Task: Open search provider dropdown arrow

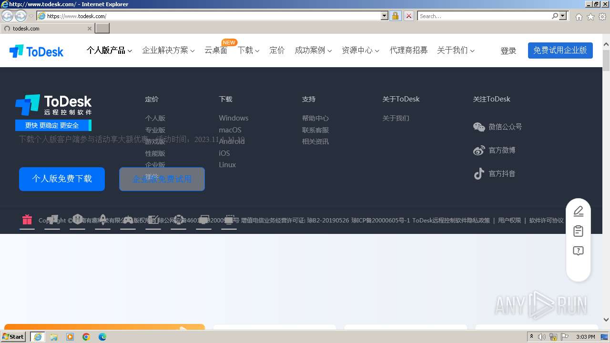Action: click(x=563, y=16)
